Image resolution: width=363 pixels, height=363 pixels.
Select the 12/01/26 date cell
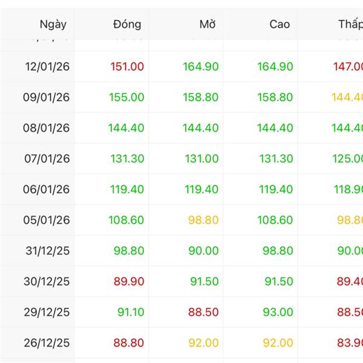pyautogui.click(x=47, y=67)
